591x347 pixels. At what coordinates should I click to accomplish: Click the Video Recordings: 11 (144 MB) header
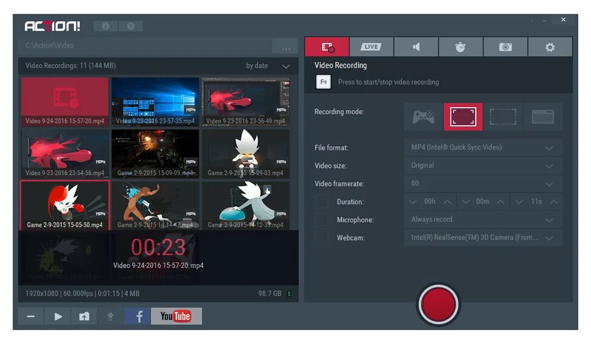pyautogui.click(x=70, y=66)
